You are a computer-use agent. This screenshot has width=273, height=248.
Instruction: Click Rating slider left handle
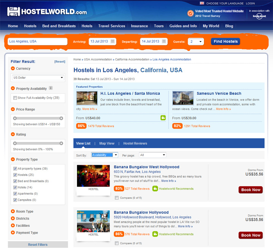click(x=15, y=143)
